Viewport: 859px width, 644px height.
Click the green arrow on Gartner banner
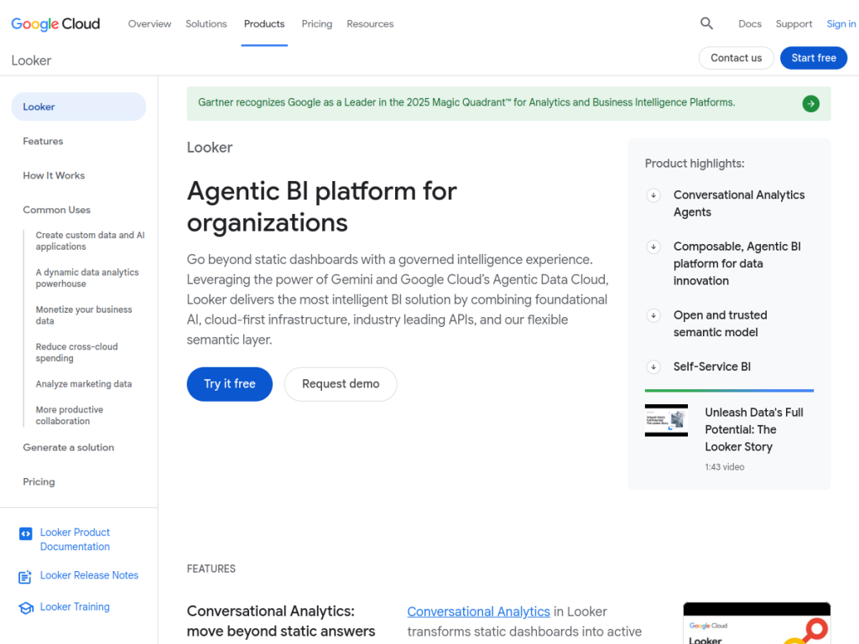811,103
